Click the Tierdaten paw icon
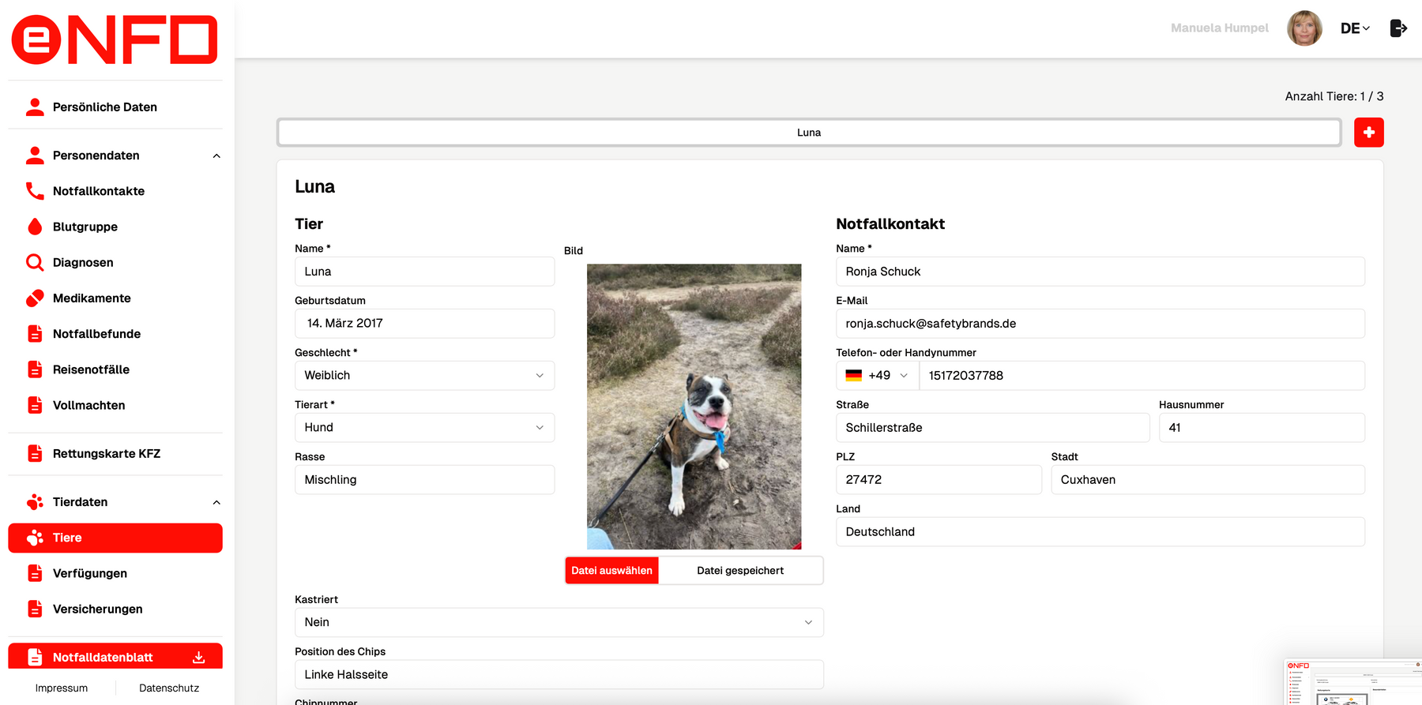 (x=35, y=501)
